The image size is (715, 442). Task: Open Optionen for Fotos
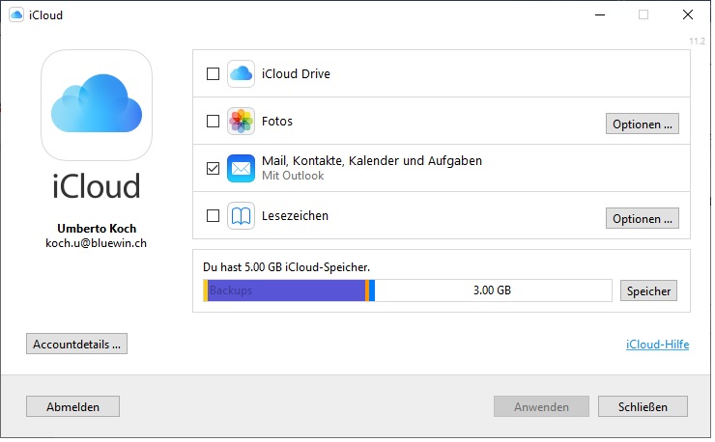coord(642,124)
